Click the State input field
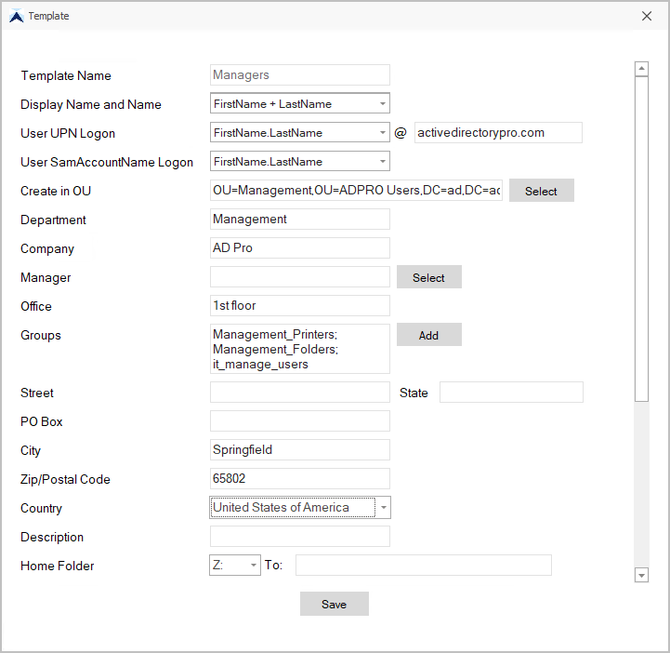 [511, 393]
